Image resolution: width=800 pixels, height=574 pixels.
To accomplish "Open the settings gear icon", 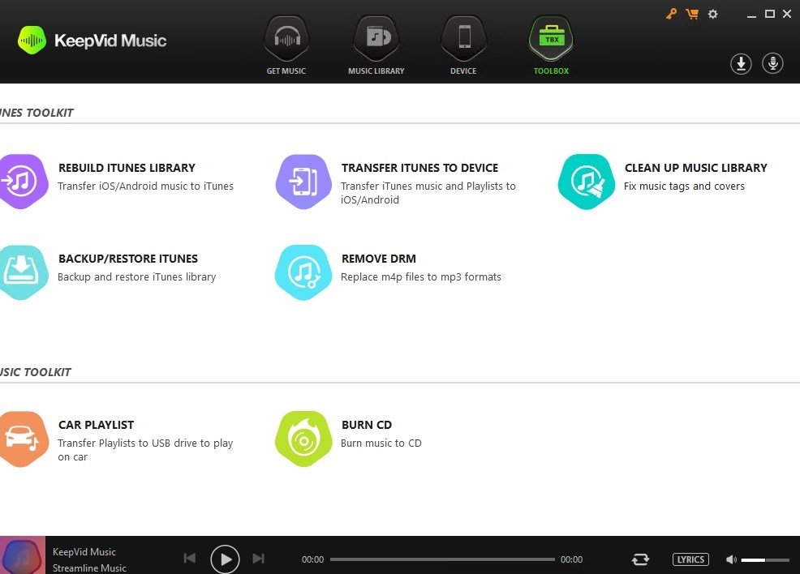I will (712, 14).
